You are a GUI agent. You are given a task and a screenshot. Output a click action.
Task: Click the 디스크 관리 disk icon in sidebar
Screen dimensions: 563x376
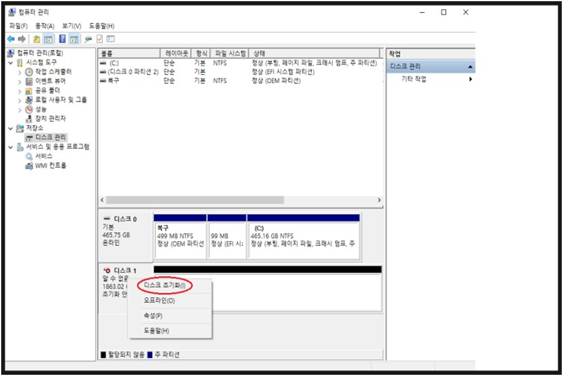(x=29, y=136)
